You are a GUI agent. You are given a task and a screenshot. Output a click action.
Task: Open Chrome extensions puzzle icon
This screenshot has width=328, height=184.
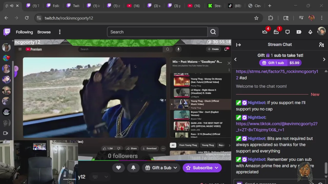pyautogui.click(x=271, y=18)
